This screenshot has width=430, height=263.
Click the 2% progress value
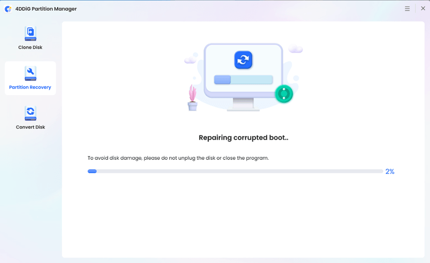point(390,171)
